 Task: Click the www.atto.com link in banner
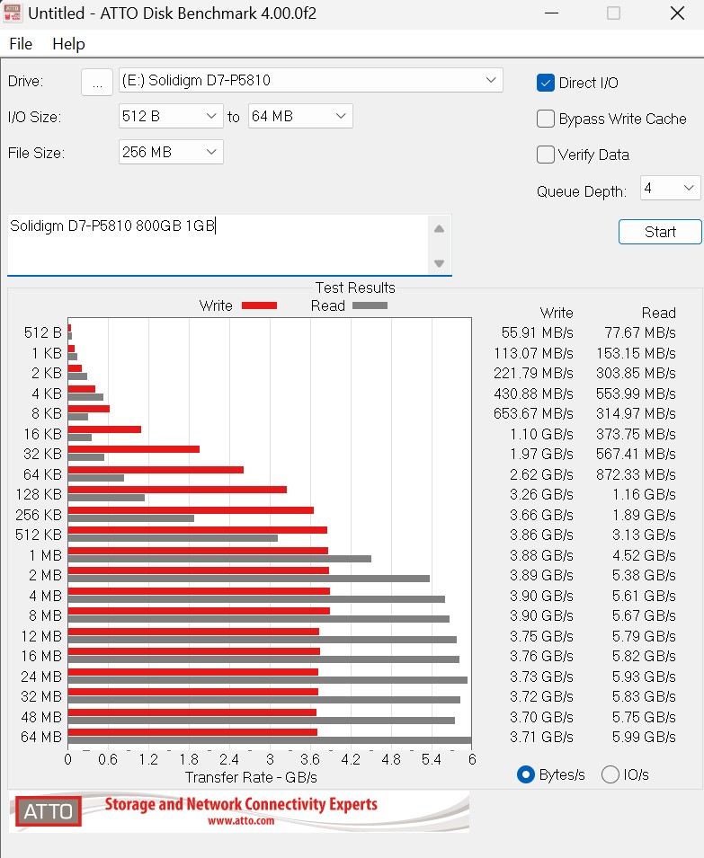[x=241, y=821]
